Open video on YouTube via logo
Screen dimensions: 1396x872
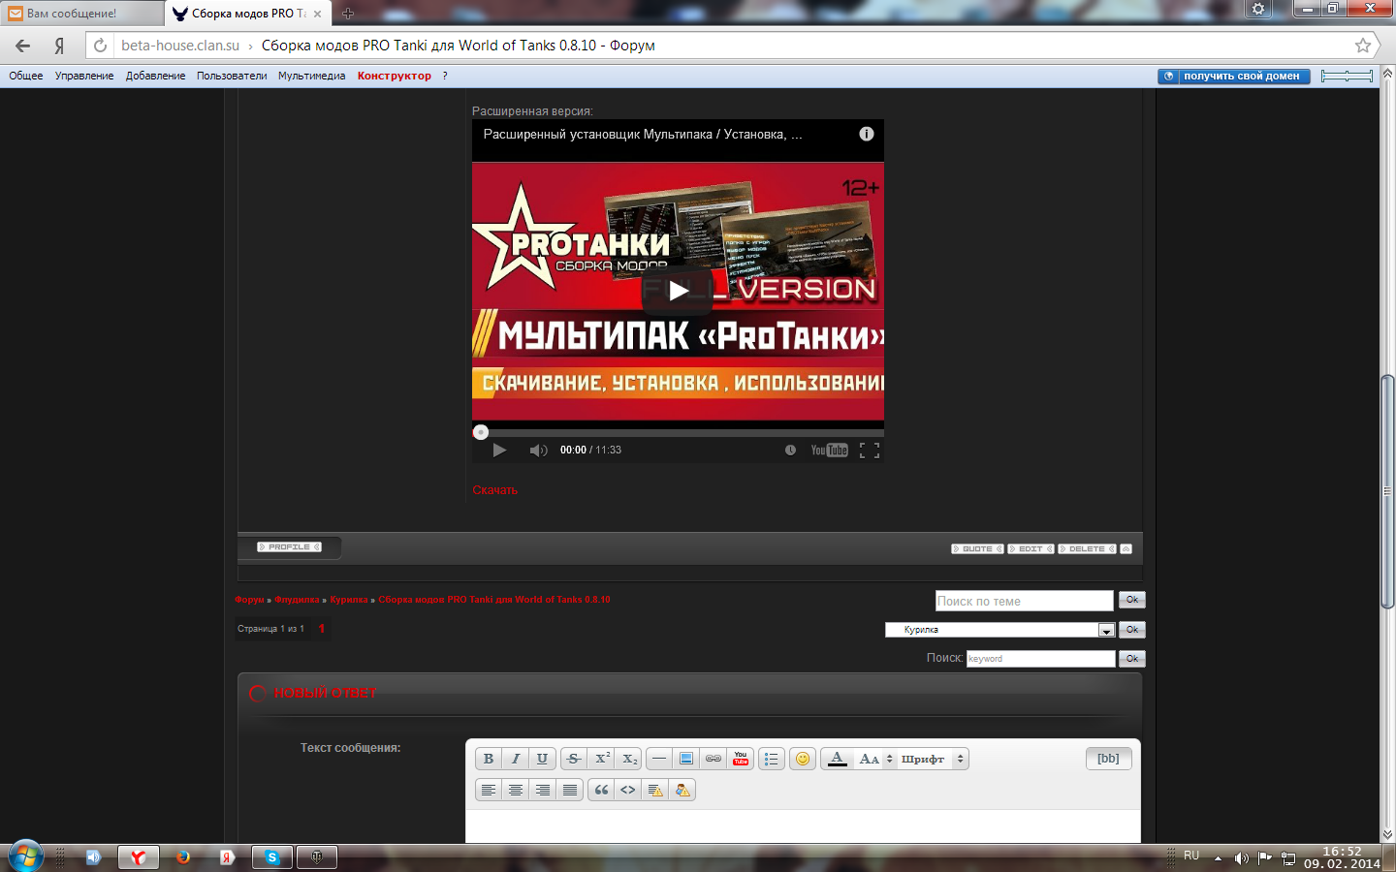click(830, 450)
